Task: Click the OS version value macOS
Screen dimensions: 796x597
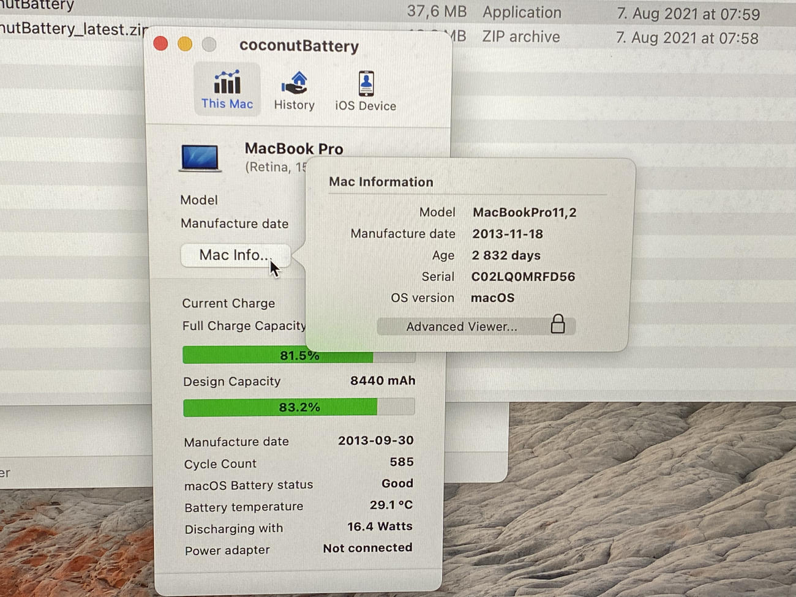Action: [492, 298]
